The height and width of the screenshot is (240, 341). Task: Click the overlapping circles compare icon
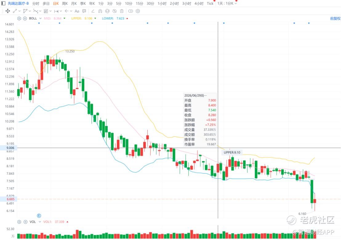coord(130,11)
